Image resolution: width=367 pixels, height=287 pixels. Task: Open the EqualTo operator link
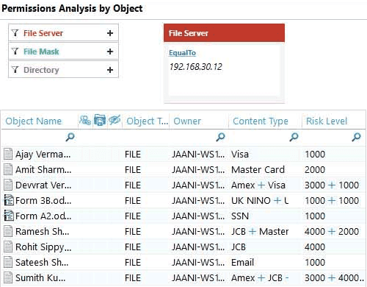click(182, 53)
